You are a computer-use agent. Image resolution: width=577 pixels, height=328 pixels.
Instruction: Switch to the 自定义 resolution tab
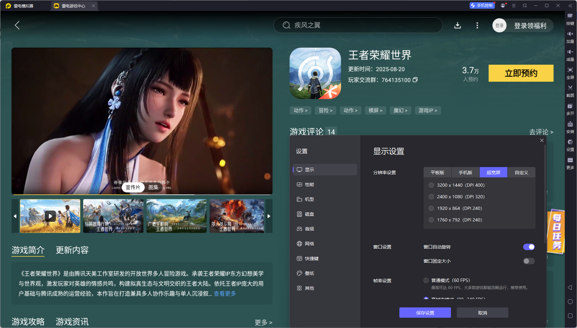click(x=522, y=173)
